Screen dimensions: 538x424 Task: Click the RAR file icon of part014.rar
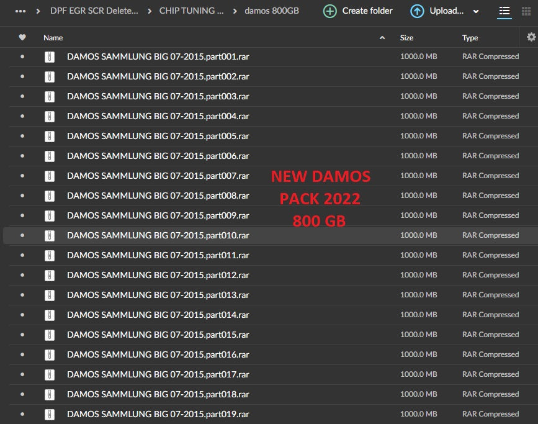[50, 315]
